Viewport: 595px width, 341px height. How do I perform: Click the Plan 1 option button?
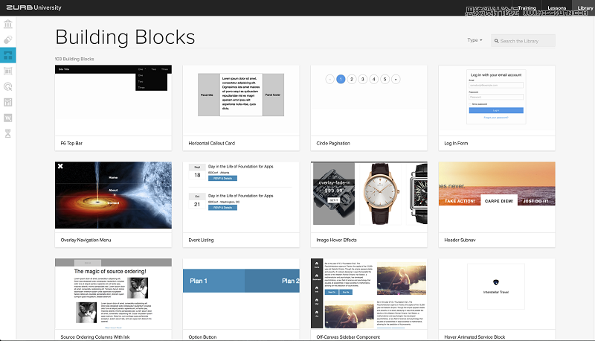[x=213, y=281]
